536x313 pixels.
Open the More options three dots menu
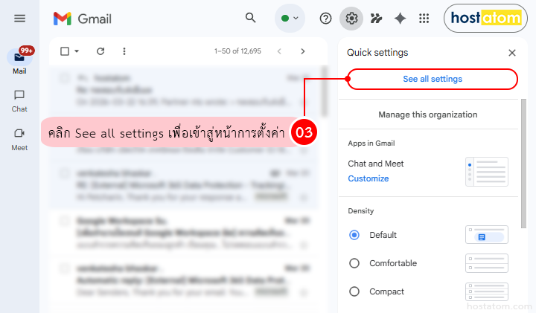tap(124, 51)
